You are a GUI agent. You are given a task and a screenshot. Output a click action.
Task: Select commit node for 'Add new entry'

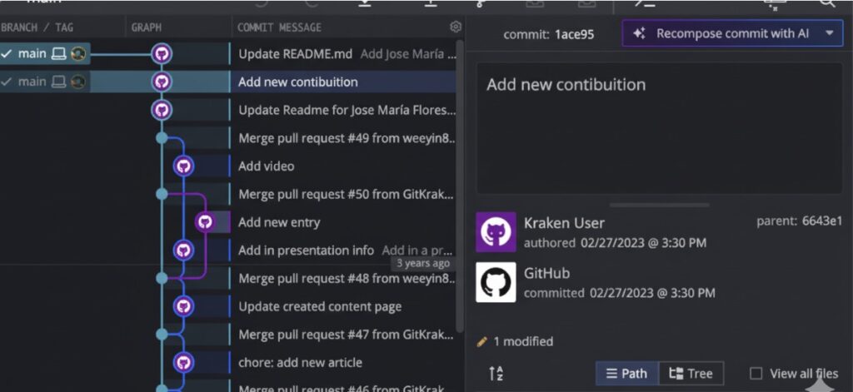click(x=205, y=222)
